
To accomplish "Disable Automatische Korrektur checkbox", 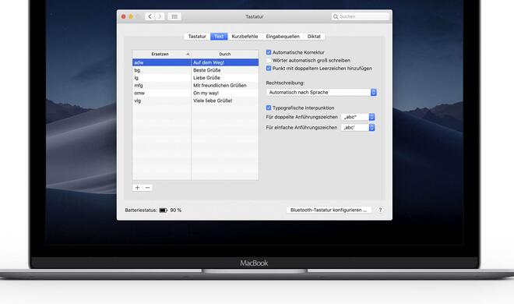I will (x=269, y=52).
